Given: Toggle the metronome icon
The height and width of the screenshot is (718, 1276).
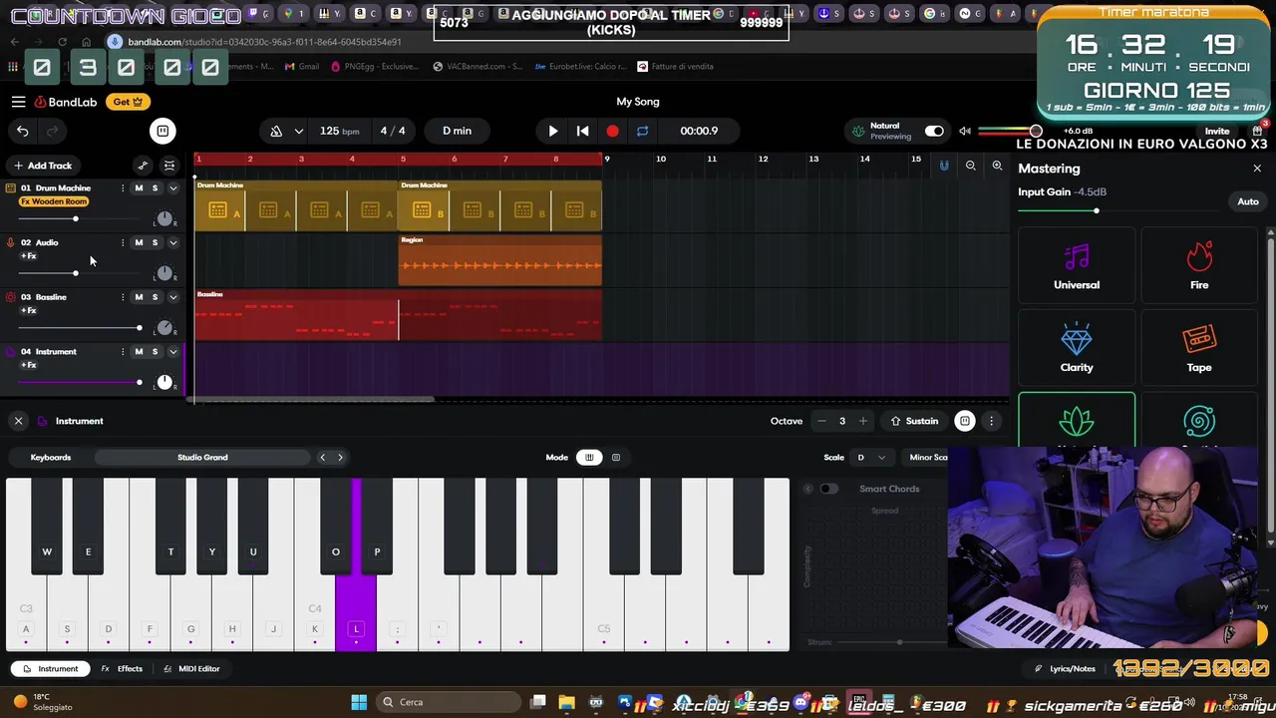Looking at the screenshot, I should point(276,131).
